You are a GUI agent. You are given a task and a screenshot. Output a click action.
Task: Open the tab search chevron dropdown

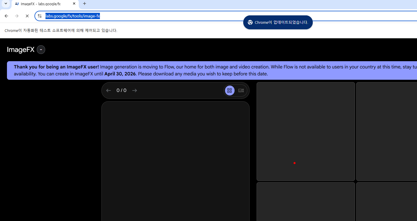coord(6,3)
